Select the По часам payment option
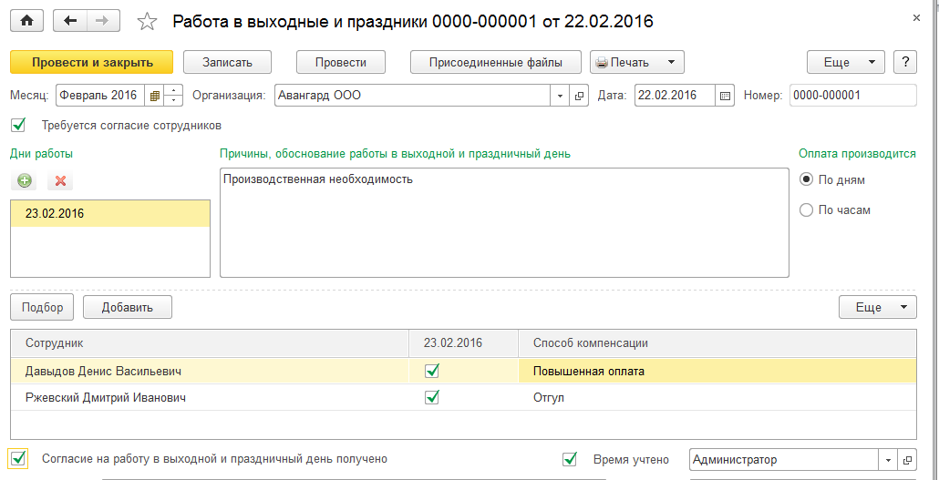The image size is (939, 480). (x=807, y=210)
